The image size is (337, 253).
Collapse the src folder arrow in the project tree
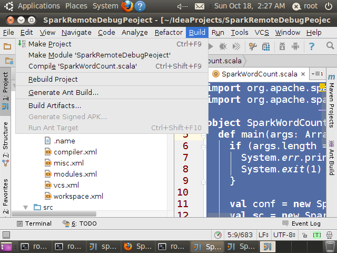click(26, 207)
